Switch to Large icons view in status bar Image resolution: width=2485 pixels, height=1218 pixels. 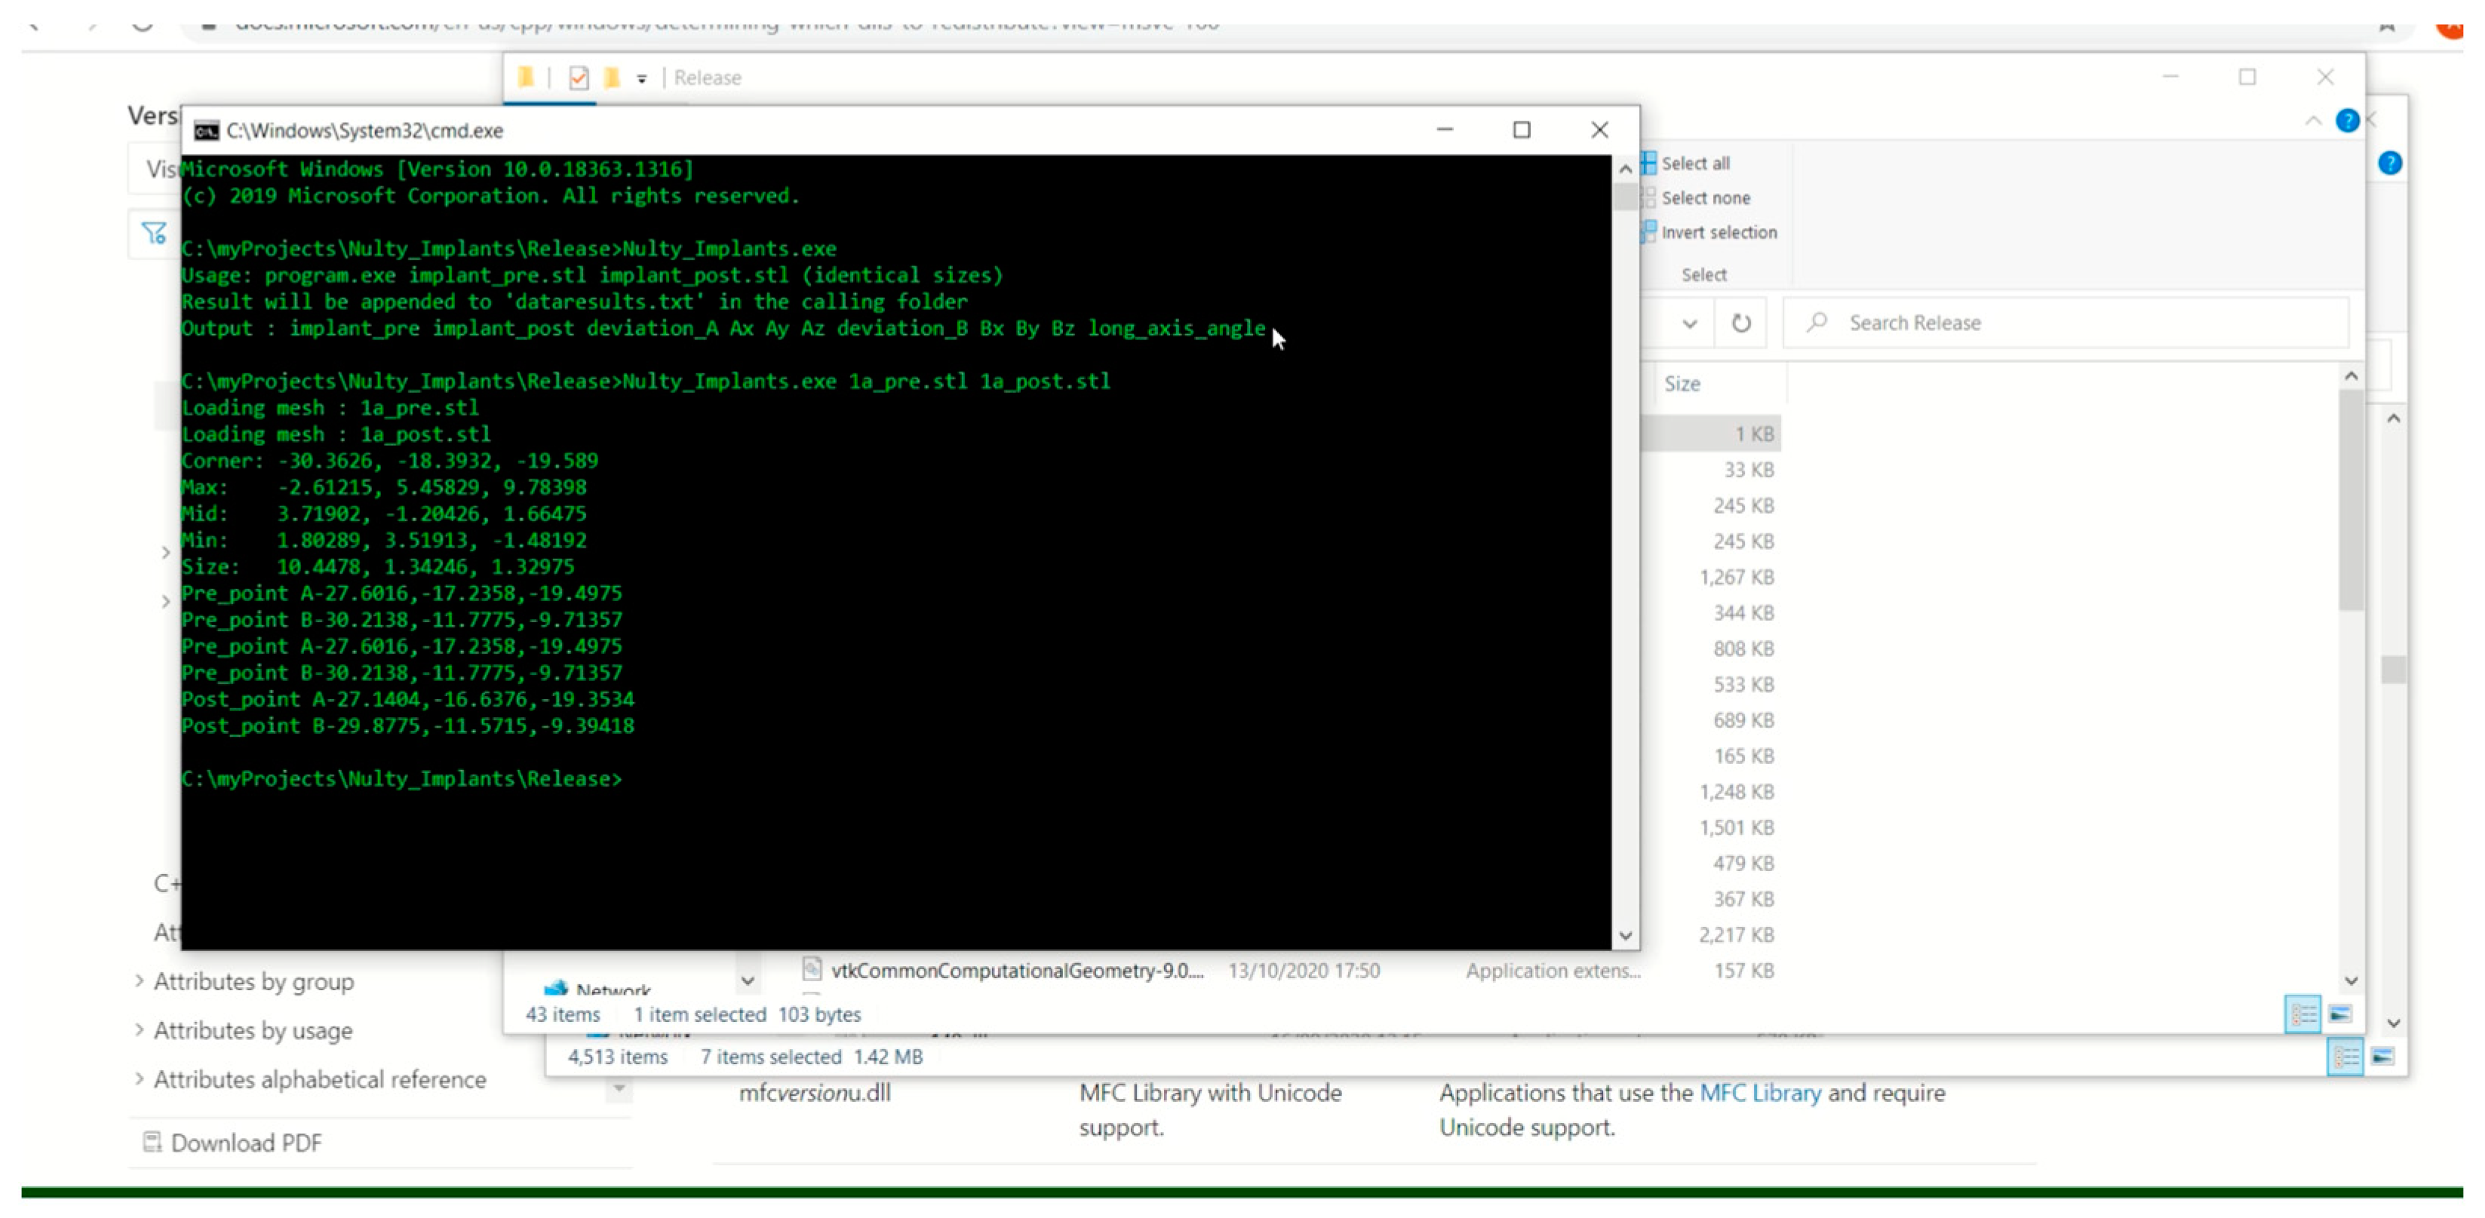click(x=2339, y=1014)
